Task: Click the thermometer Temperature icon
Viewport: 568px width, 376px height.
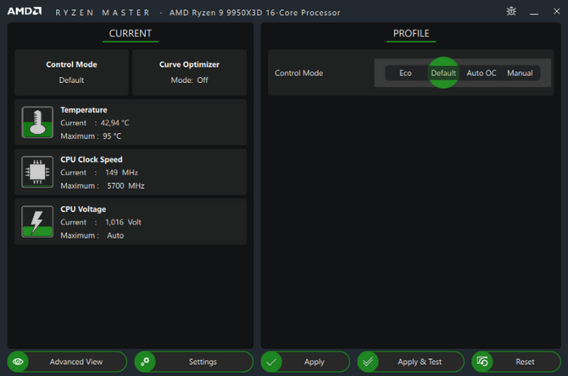Action: pos(37,122)
